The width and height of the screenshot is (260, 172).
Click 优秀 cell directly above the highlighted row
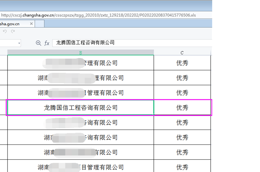(182, 93)
